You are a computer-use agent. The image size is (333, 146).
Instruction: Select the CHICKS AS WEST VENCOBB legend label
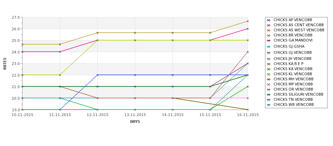pyautogui.click(x=299, y=30)
